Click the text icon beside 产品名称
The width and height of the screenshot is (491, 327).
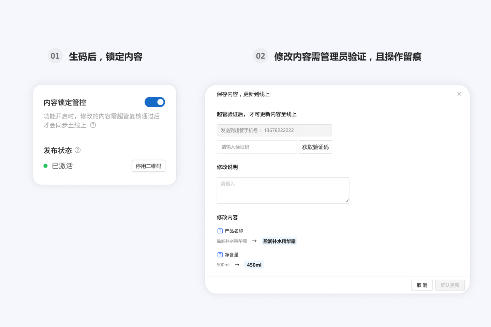220,231
